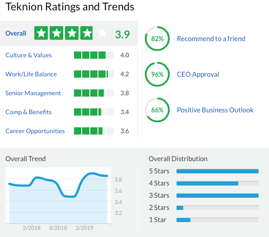Open Comp & Benefits rating details

point(28,112)
